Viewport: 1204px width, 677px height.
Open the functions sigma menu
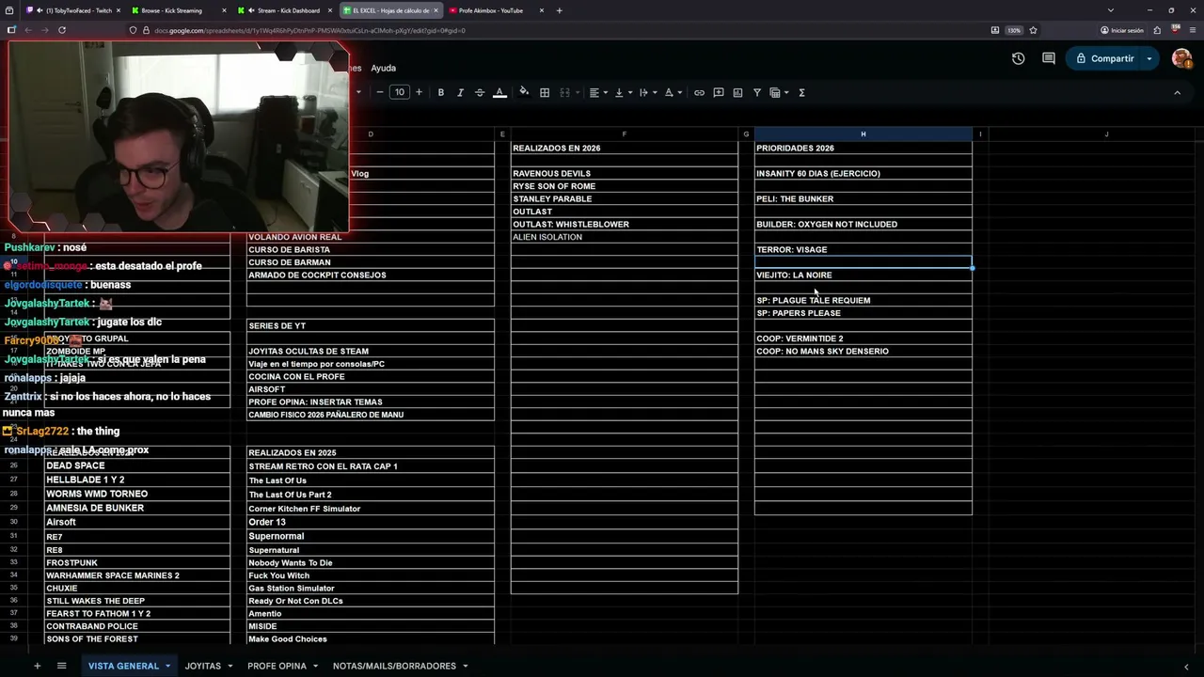801,92
